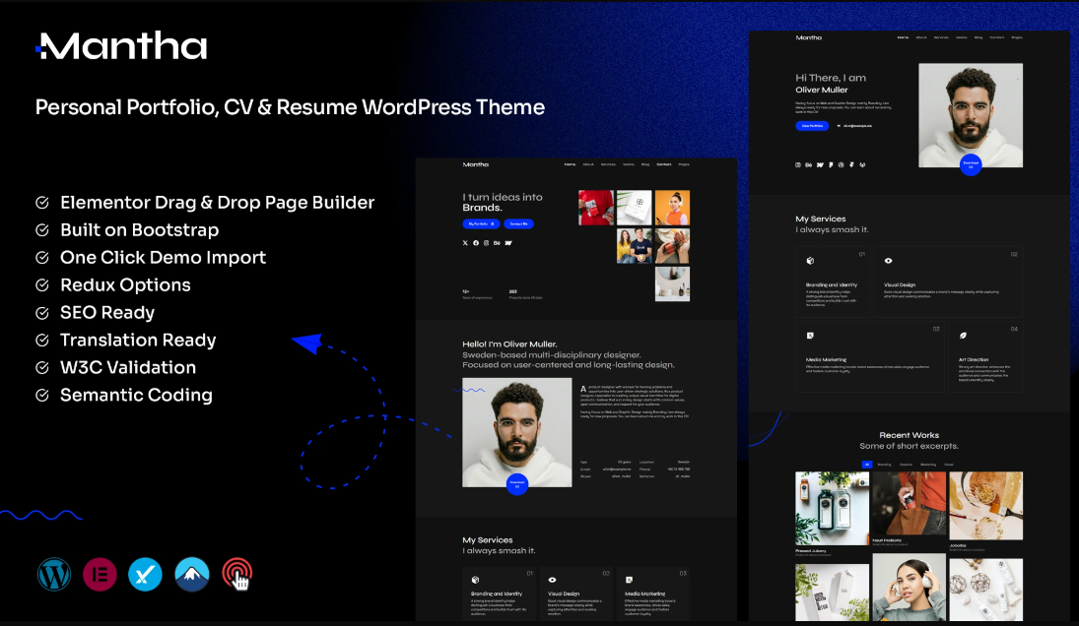This screenshot has height=626, width=1079.
Task: Click the eye icon on Visual Design card, left mockup
Action: point(552,580)
